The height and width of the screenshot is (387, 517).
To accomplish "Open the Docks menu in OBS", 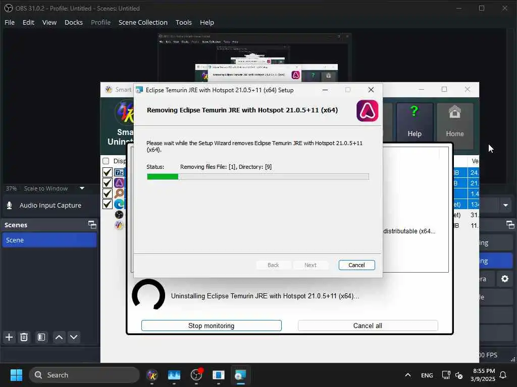I will click(x=74, y=22).
